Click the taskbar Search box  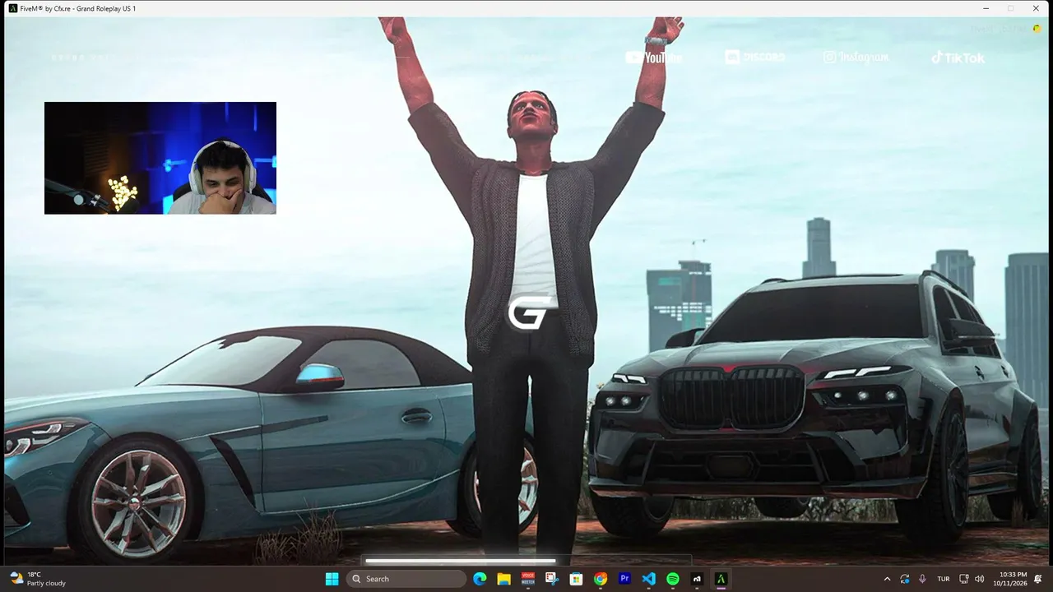click(406, 579)
